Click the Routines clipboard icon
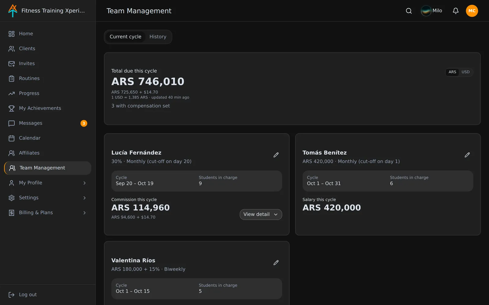This screenshot has height=305, width=489. 12,79
